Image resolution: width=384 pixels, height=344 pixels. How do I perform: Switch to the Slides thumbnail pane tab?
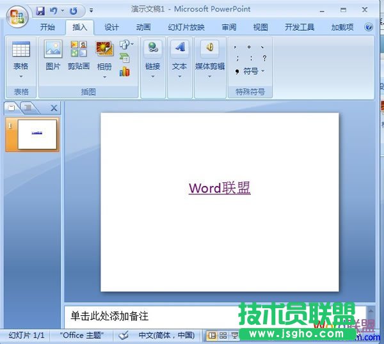point(11,107)
